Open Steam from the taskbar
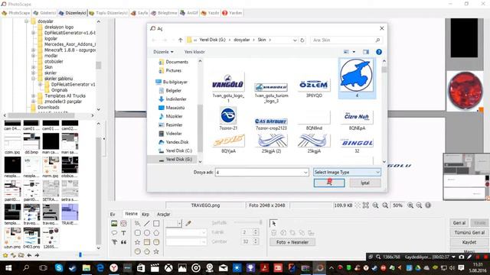The image size is (490, 275). [x=73, y=268]
